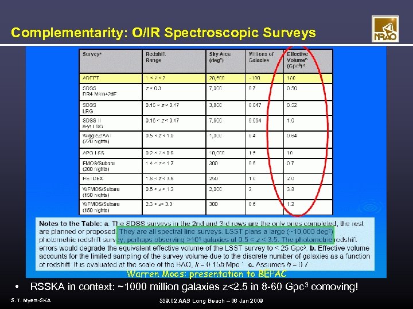This screenshot has height=309, width=413.
Task: Select the 'SDSS DR4 Main+2dF' survey cell
Action: pos(111,92)
